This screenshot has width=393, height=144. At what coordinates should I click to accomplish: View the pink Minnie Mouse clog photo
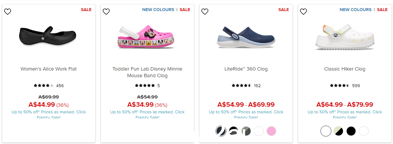pos(146,37)
